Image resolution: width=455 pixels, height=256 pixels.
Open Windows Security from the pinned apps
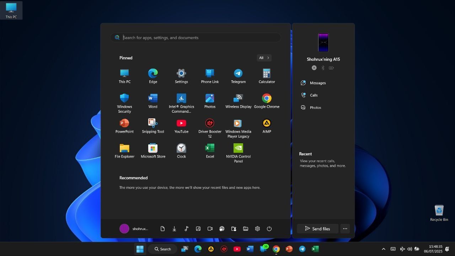[124, 103]
